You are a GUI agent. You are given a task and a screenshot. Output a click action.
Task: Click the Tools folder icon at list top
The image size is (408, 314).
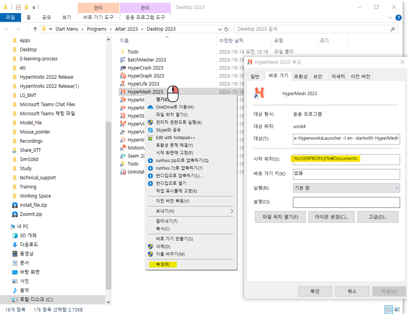pyautogui.click(x=123, y=52)
